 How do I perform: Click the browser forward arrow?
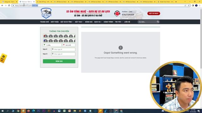[x=6, y=6]
